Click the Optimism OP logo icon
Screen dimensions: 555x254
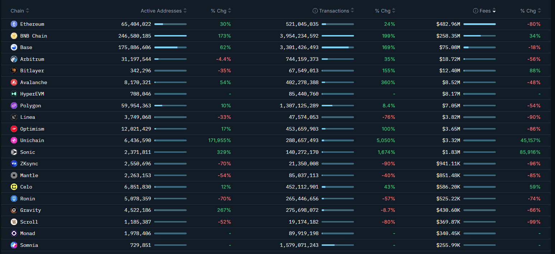click(14, 129)
